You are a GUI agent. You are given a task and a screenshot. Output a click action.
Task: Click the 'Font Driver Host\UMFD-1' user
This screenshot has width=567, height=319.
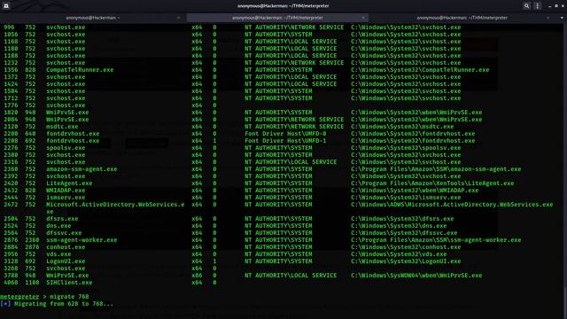pos(285,141)
